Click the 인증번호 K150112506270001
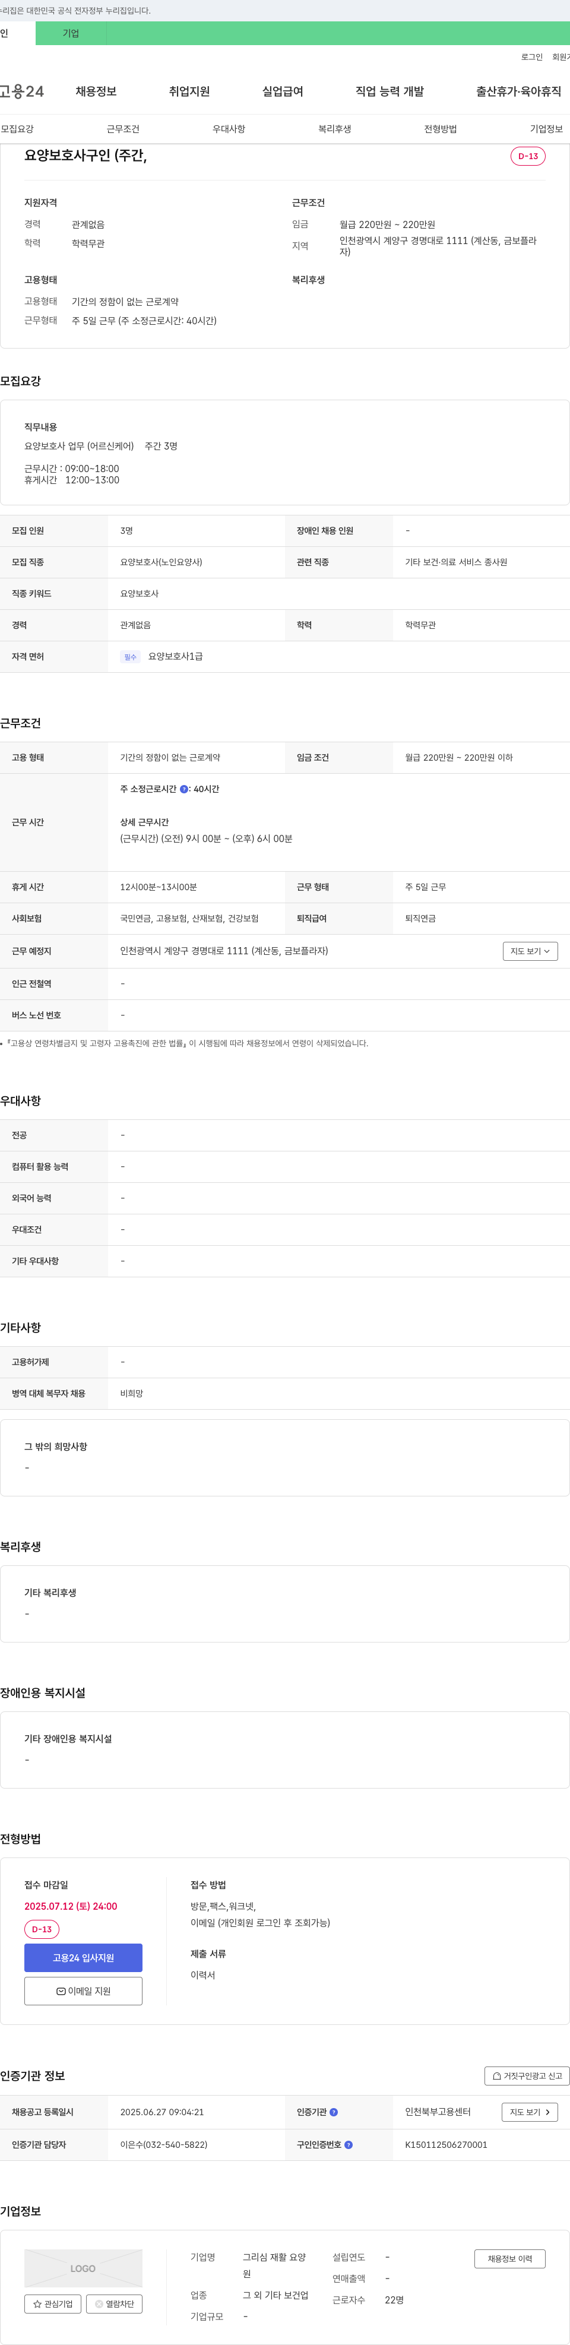This screenshot has width=570, height=2345. 446,2145
